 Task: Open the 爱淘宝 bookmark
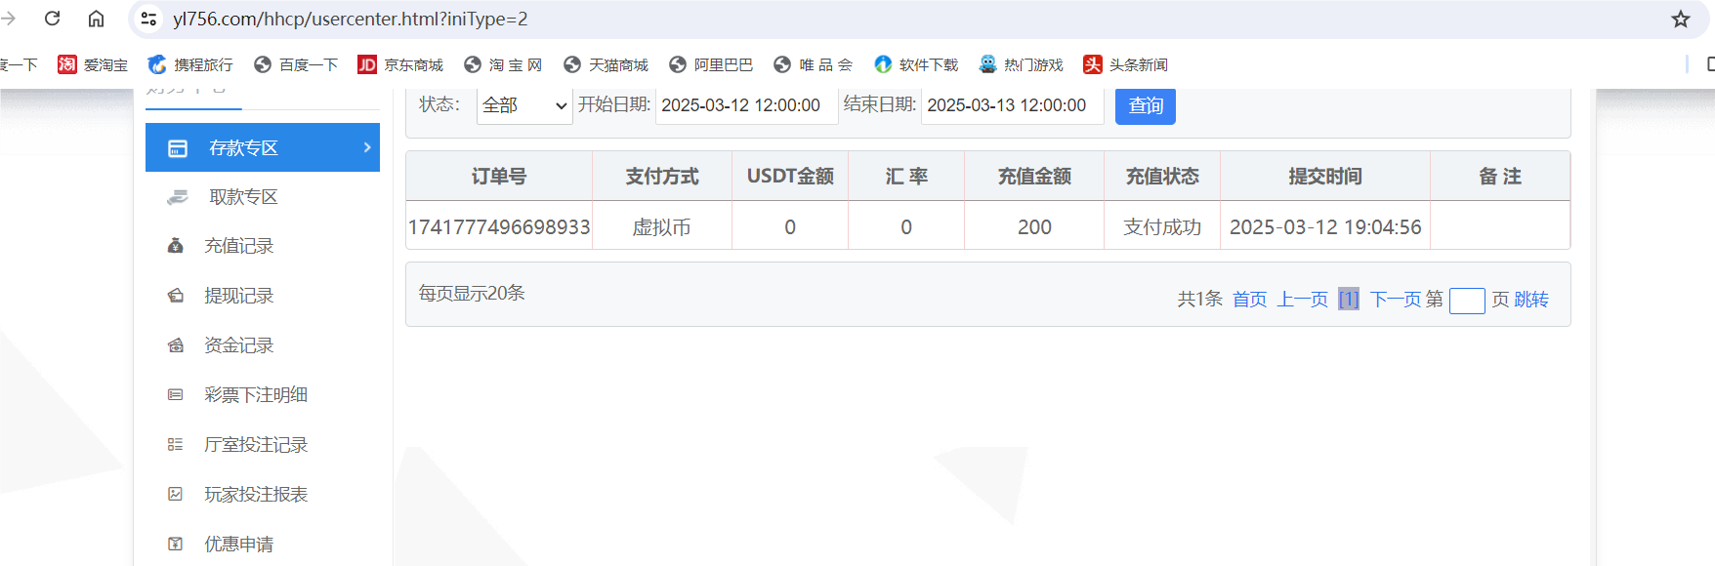(93, 64)
